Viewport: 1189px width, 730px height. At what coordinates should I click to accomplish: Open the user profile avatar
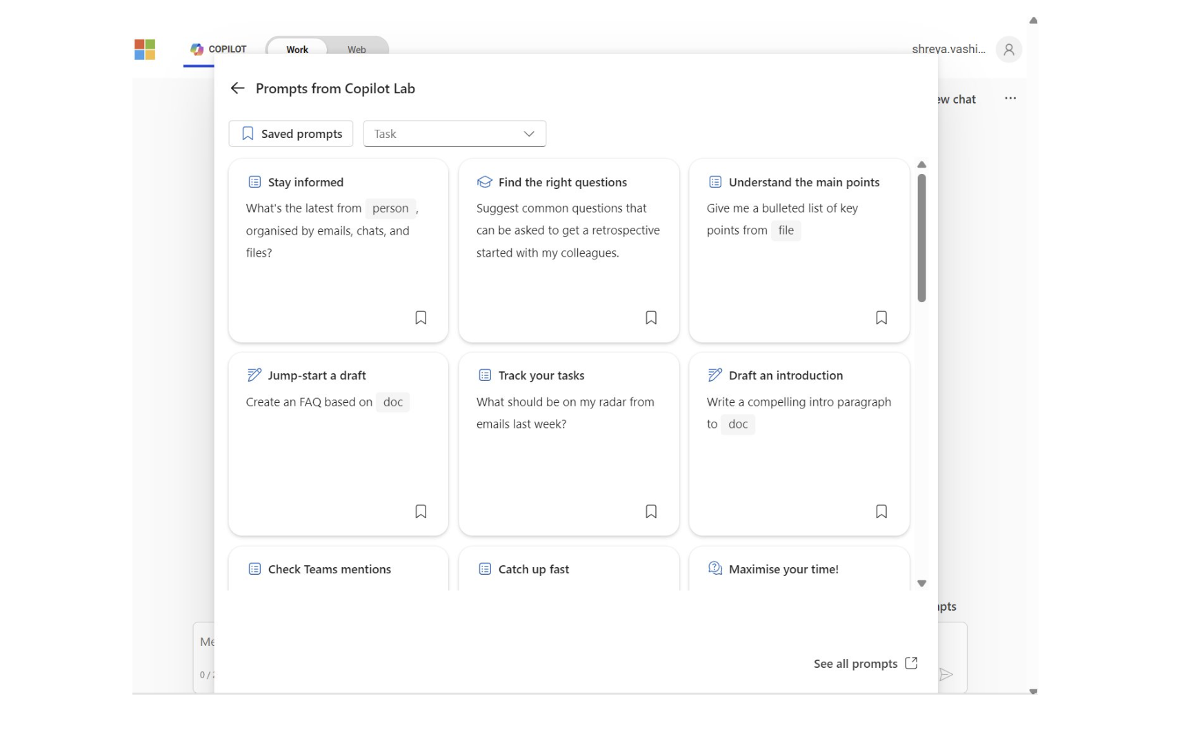click(x=1008, y=50)
